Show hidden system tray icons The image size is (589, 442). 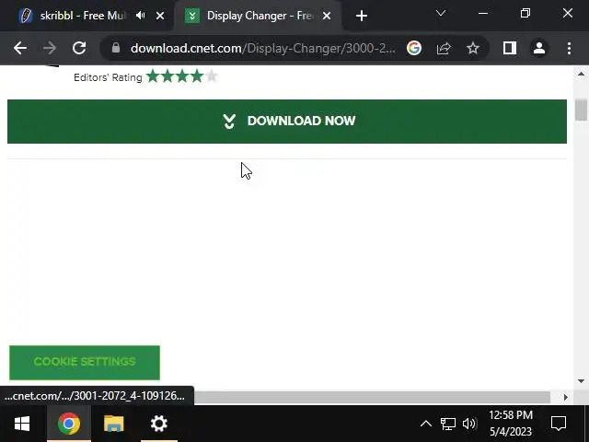click(x=425, y=424)
